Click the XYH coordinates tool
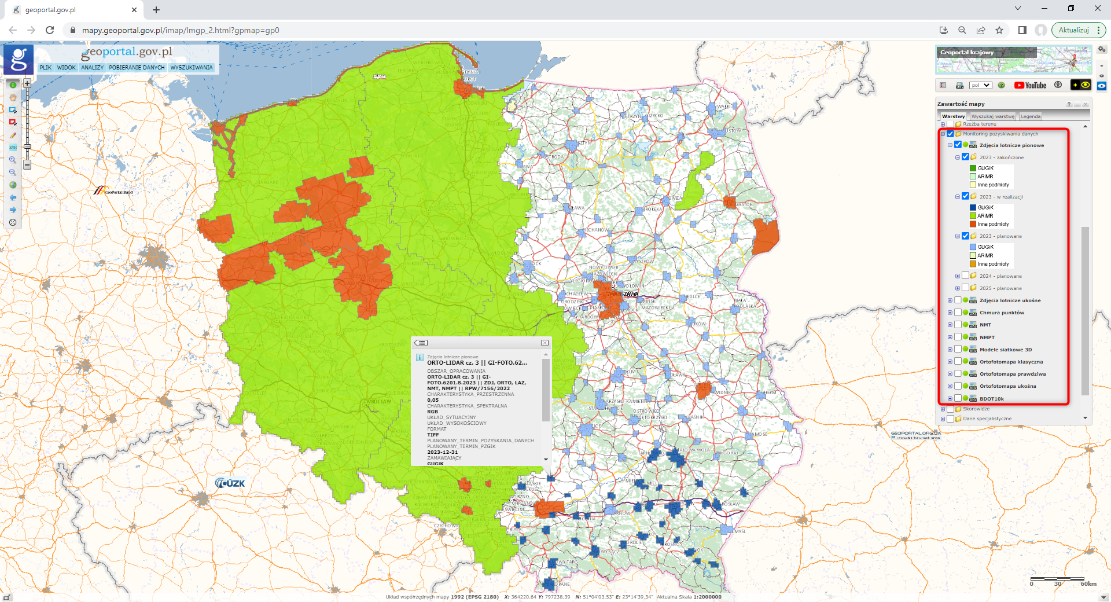 coord(13,148)
